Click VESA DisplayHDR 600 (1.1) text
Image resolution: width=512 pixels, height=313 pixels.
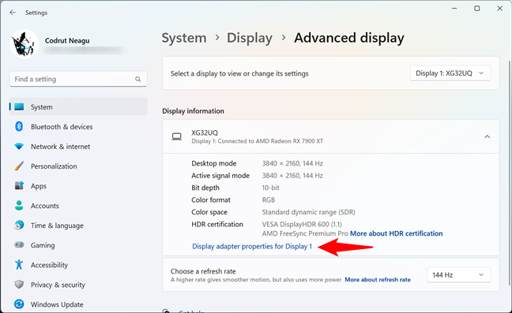(302, 224)
